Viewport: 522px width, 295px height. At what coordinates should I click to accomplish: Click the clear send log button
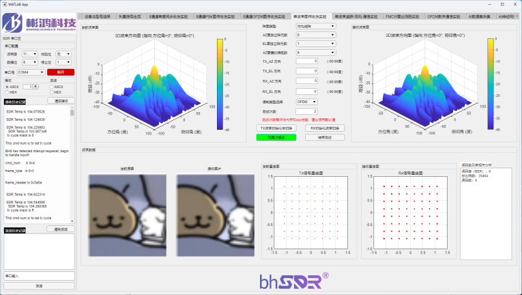click(x=61, y=229)
